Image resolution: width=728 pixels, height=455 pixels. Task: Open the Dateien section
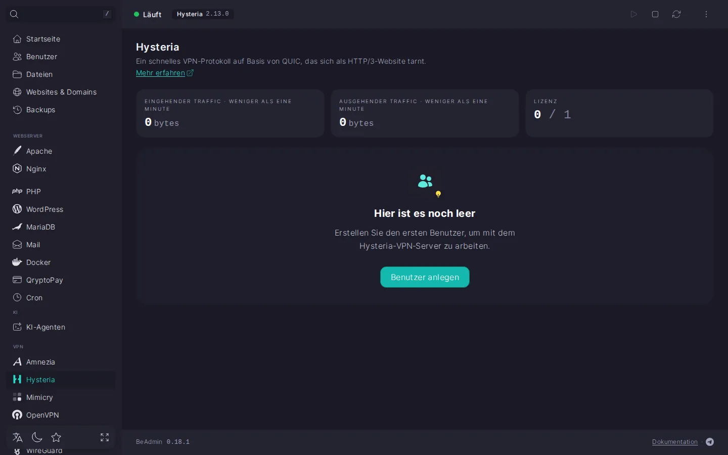click(61, 74)
